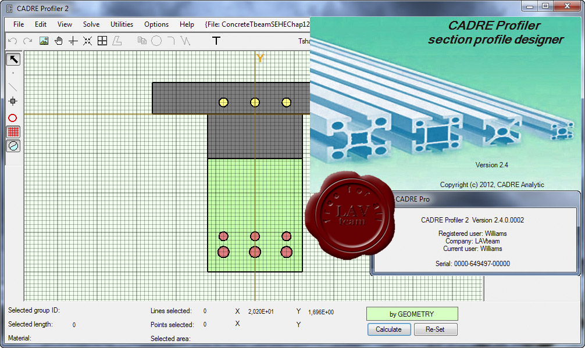Select the red circle tool in sidebar
Screen dimensions: 585x348
click(13, 118)
